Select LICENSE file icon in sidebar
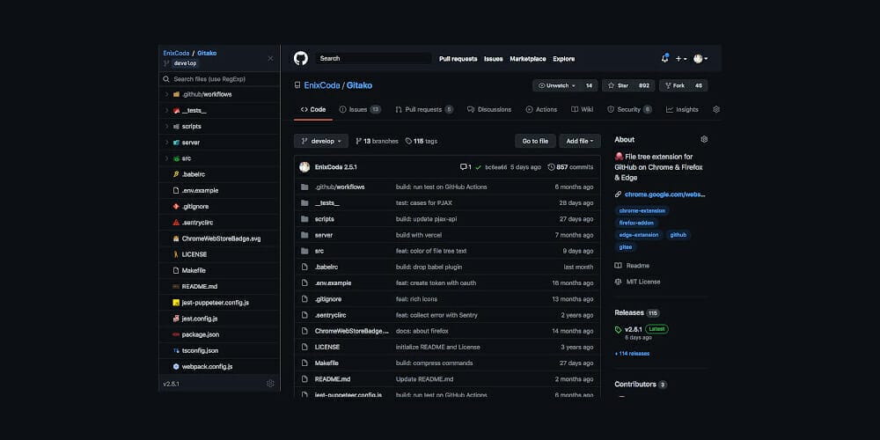880x440 pixels. [176, 254]
